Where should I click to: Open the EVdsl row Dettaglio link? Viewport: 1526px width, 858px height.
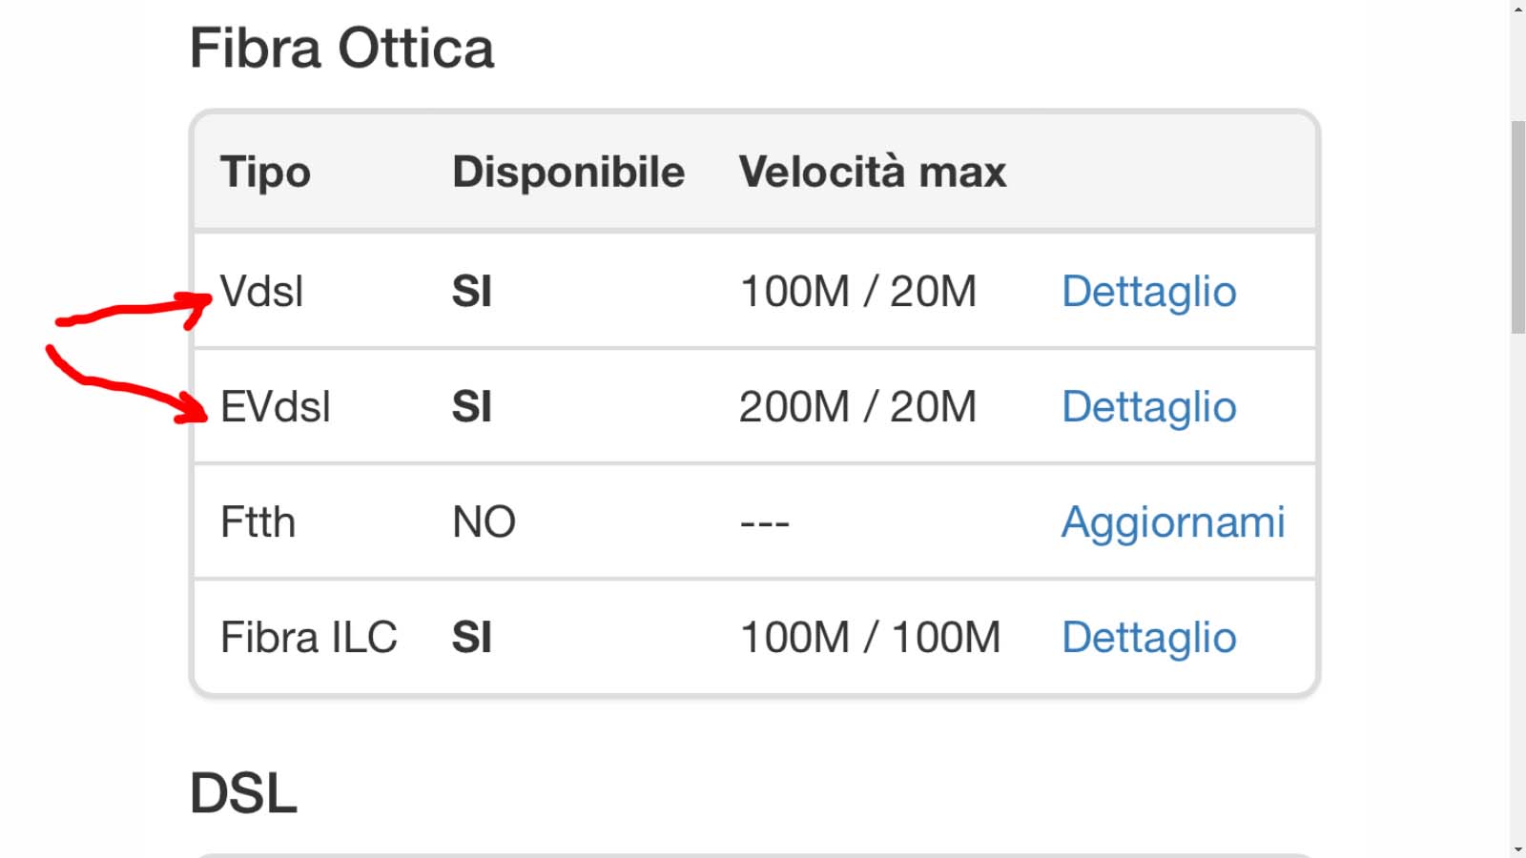coord(1148,407)
